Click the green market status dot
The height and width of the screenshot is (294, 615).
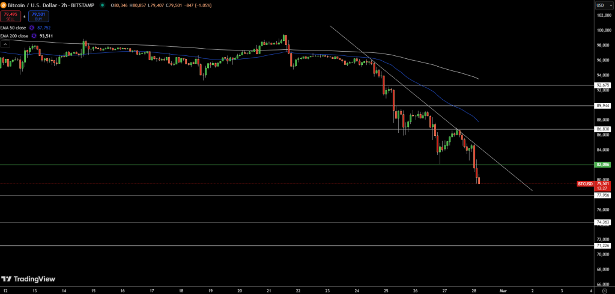tap(102, 5)
